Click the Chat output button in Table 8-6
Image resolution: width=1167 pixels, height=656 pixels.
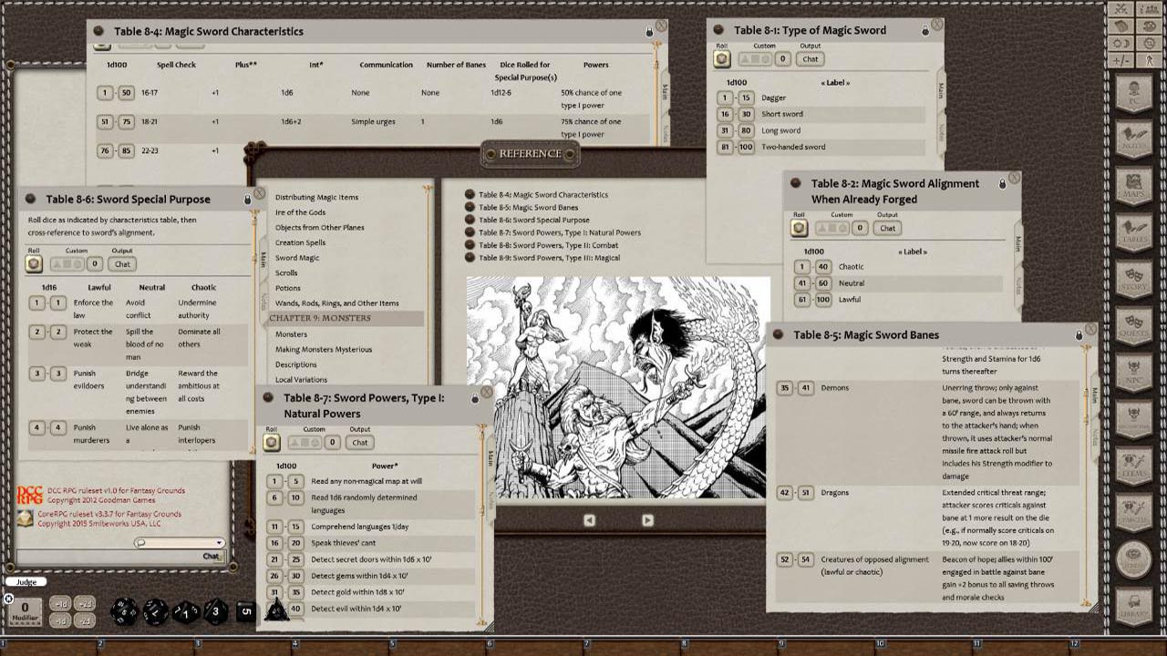pyautogui.click(x=122, y=263)
